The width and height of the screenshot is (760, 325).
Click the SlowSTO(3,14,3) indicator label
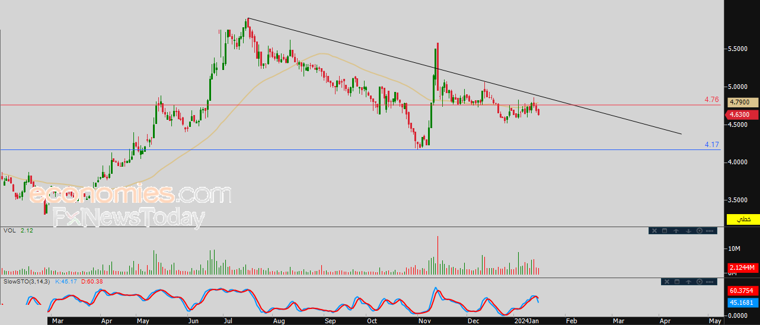(27, 282)
